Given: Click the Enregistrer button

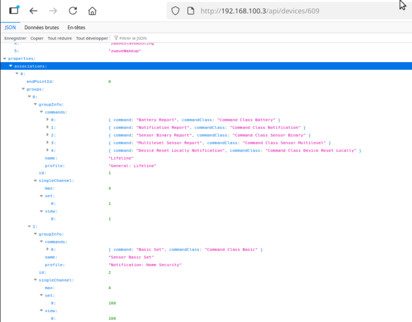Looking at the screenshot, I should click(15, 38).
